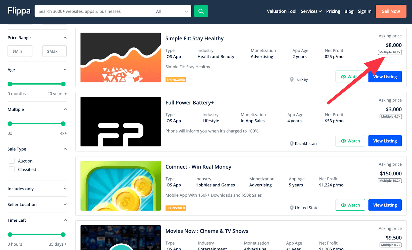Click the Kazakhstan location pin icon
412x250 pixels.
tap(291, 144)
